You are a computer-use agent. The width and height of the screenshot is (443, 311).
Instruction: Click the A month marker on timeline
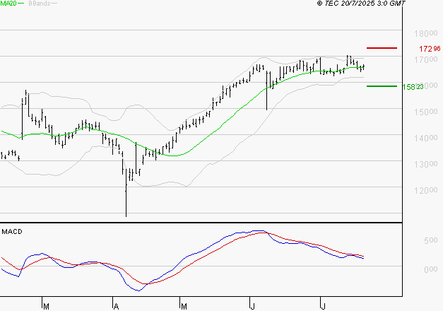116,307
